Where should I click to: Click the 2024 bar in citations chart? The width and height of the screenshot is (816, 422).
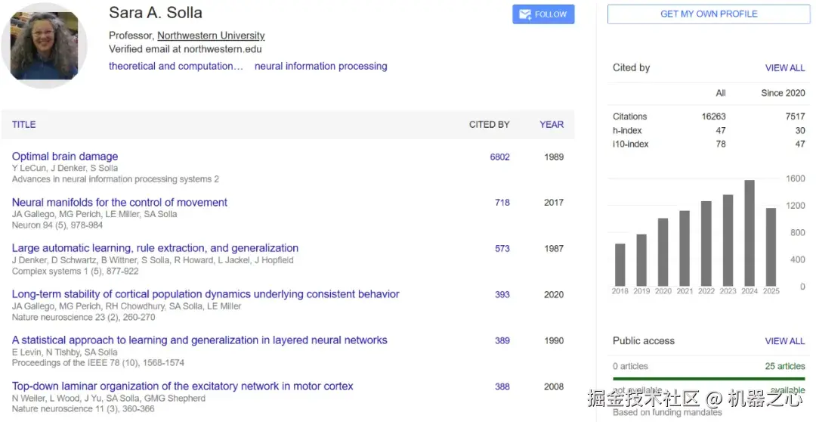(x=750, y=233)
